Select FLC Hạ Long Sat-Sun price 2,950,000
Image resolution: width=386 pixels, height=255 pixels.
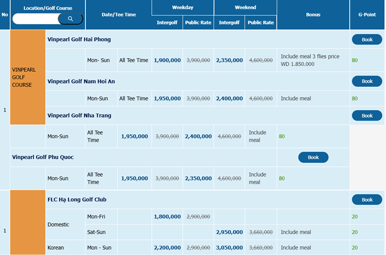click(x=229, y=232)
